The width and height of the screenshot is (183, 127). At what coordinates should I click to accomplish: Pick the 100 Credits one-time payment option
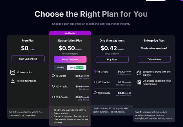(95, 82)
